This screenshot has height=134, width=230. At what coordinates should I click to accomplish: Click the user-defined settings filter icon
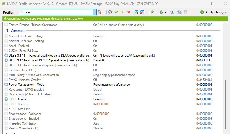[172, 12]
